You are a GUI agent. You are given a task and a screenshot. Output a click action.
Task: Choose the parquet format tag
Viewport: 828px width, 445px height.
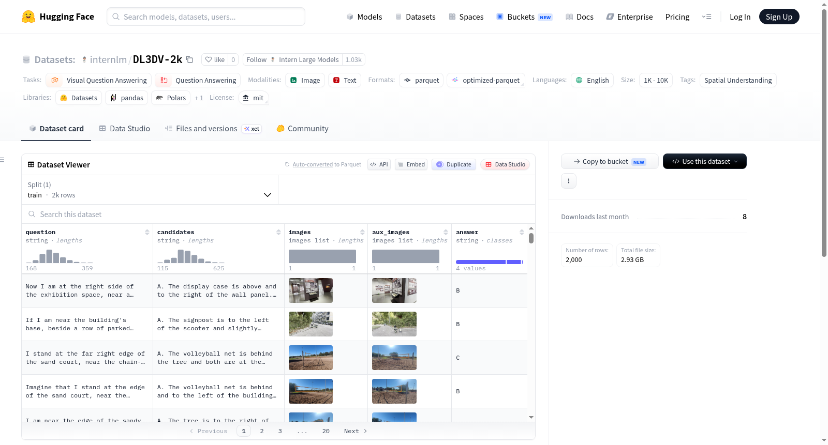point(421,80)
